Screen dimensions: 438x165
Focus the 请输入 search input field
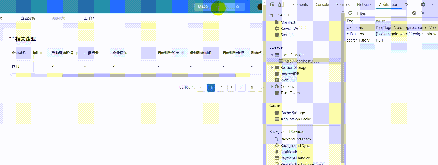tap(220, 7)
